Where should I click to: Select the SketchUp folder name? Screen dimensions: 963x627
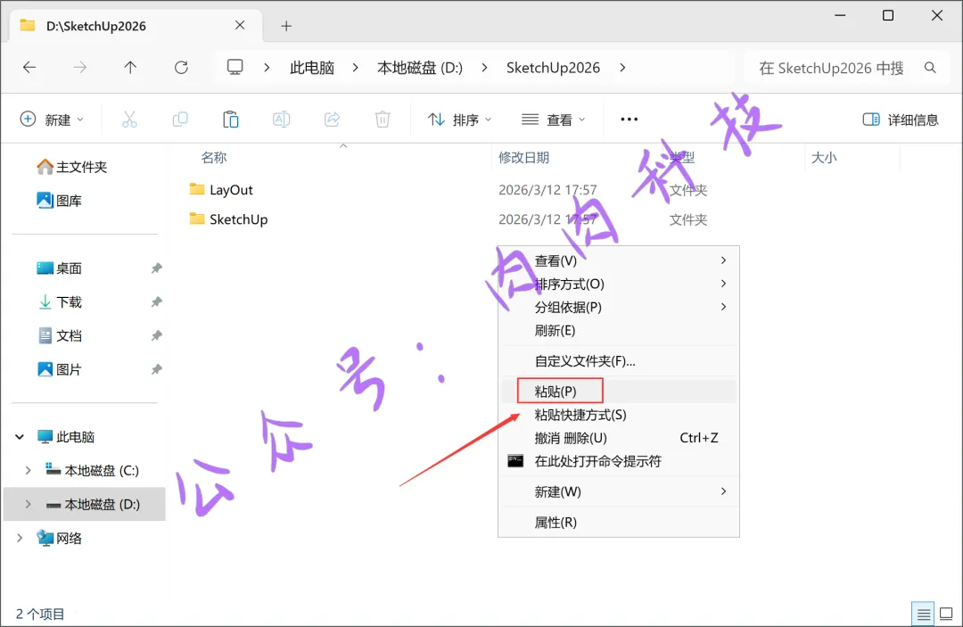(x=238, y=219)
